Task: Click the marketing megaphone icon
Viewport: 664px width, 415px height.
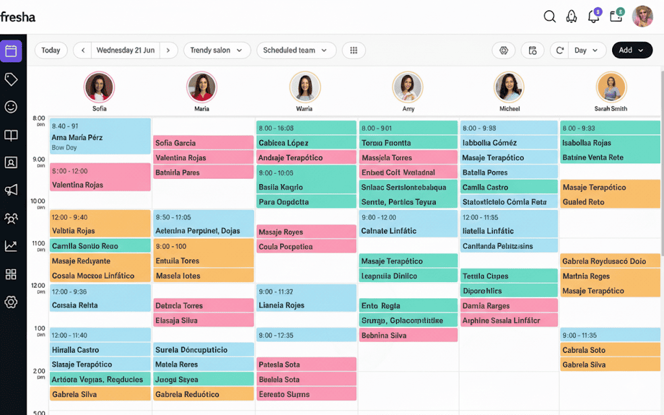Action: (11, 190)
